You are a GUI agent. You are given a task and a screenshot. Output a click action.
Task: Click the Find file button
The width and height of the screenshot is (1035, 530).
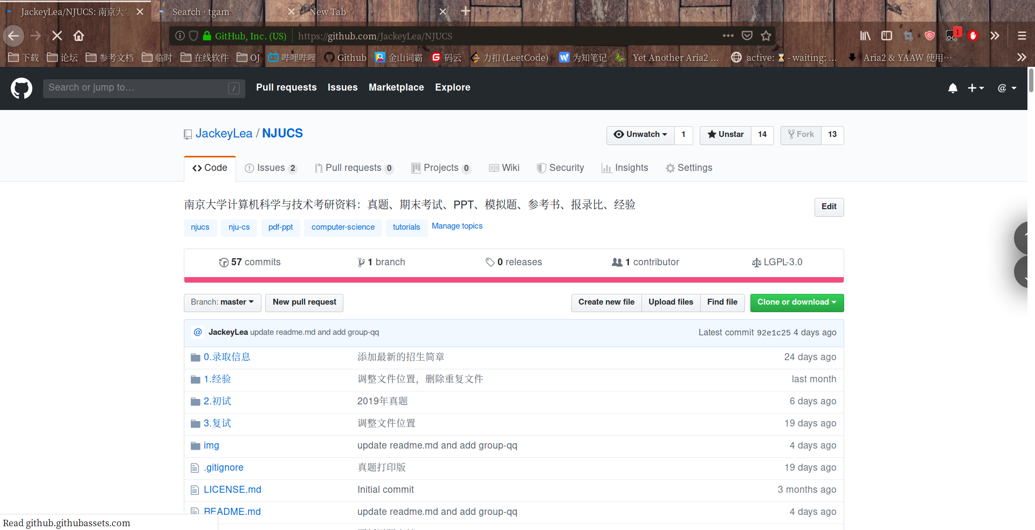pyautogui.click(x=722, y=302)
